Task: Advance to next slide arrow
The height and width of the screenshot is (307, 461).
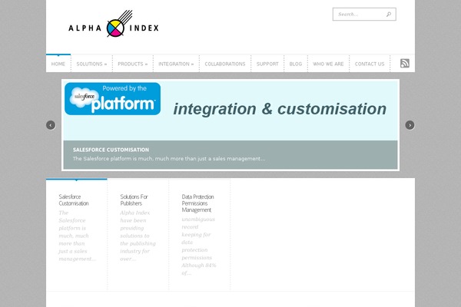Action: point(410,125)
